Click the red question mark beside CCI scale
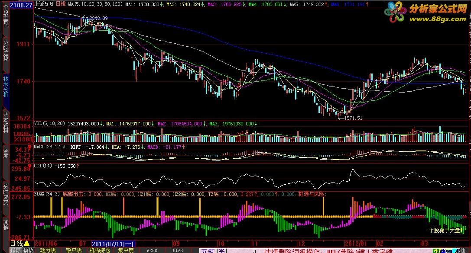Viewport: 471px width, 253px height. 29,167
